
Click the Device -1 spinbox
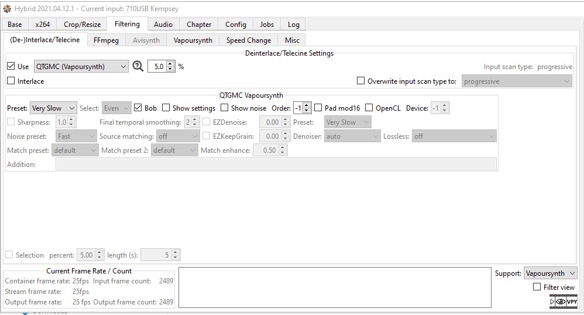pyautogui.click(x=440, y=108)
